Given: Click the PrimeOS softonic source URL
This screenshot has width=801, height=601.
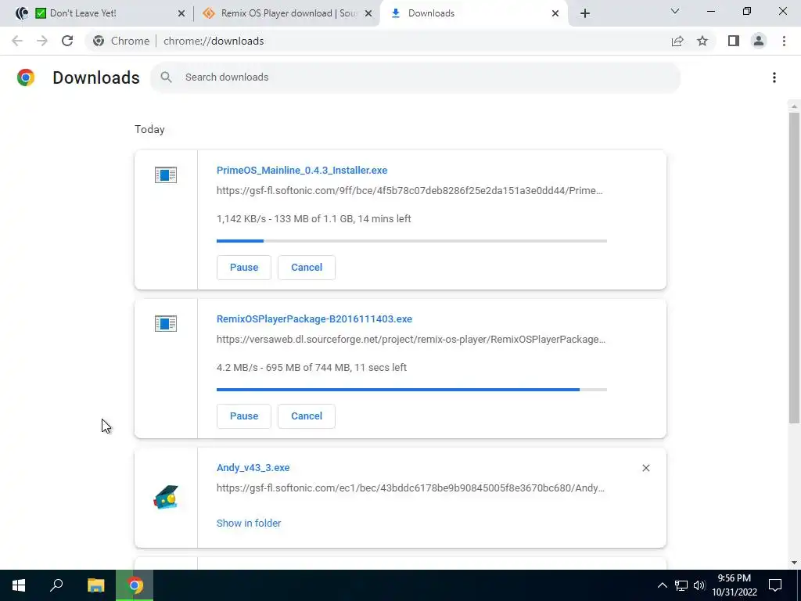Looking at the screenshot, I should pyautogui.click(x=410, y=191).
